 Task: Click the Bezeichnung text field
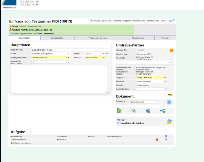coord(70,50)
